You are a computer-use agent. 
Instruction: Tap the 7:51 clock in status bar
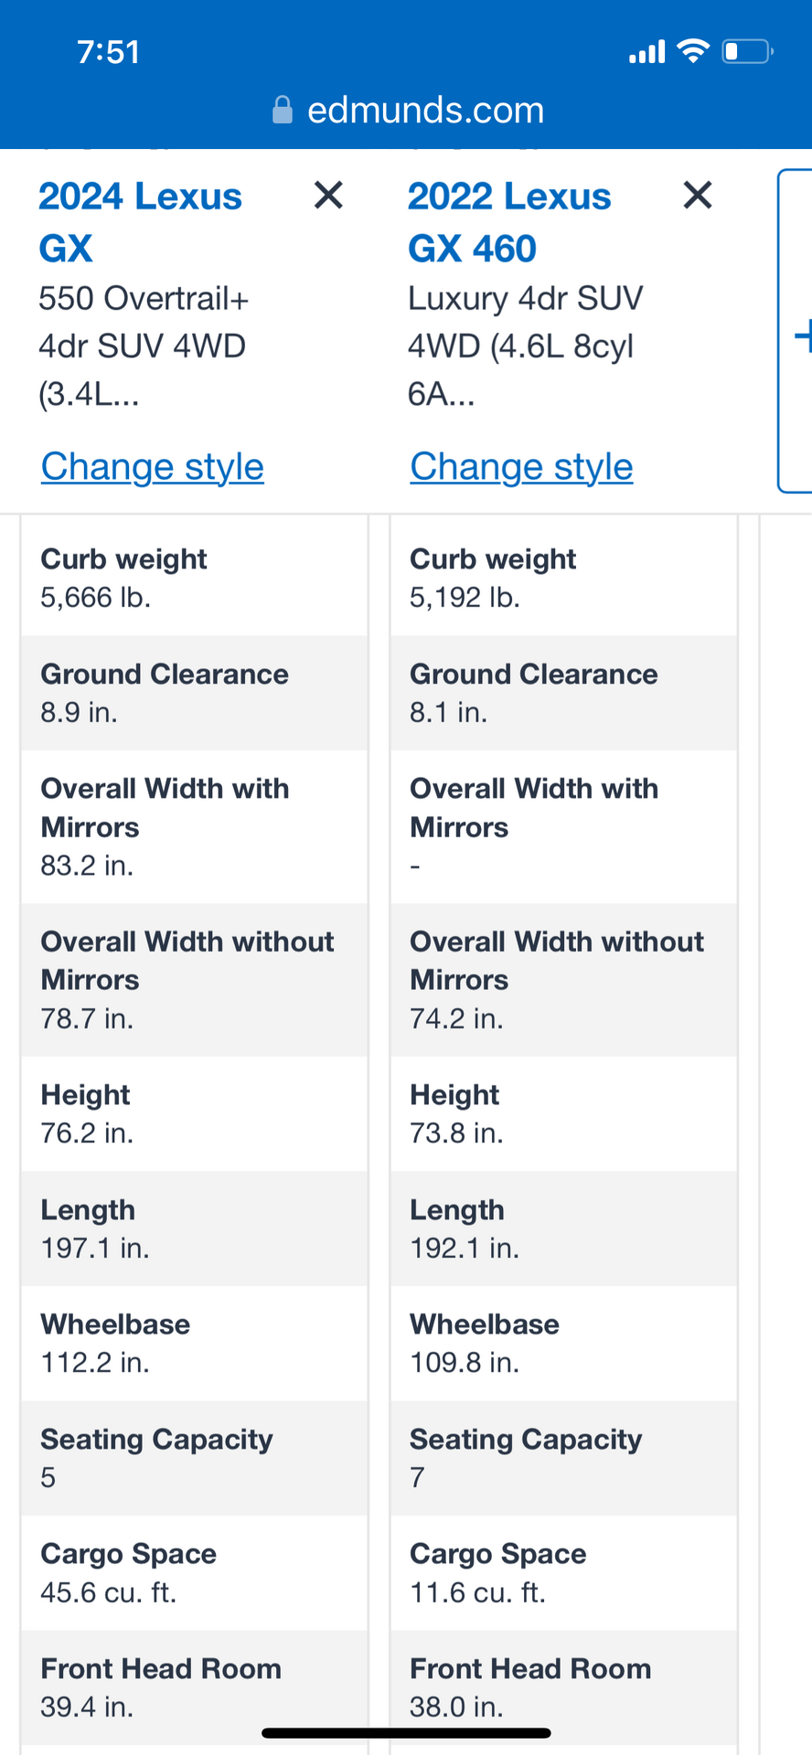[x=108, y=52]
